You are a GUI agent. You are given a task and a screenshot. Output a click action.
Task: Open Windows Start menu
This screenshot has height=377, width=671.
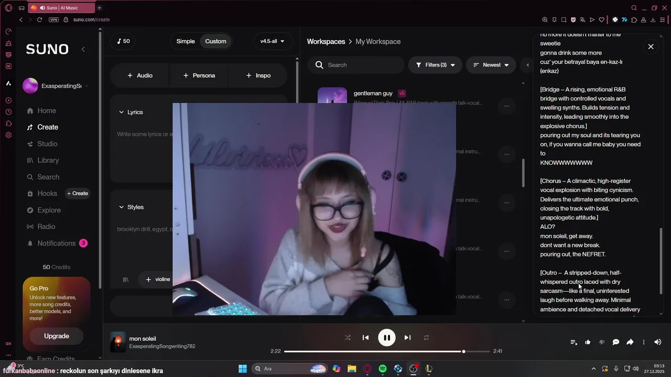pos(243,369)
